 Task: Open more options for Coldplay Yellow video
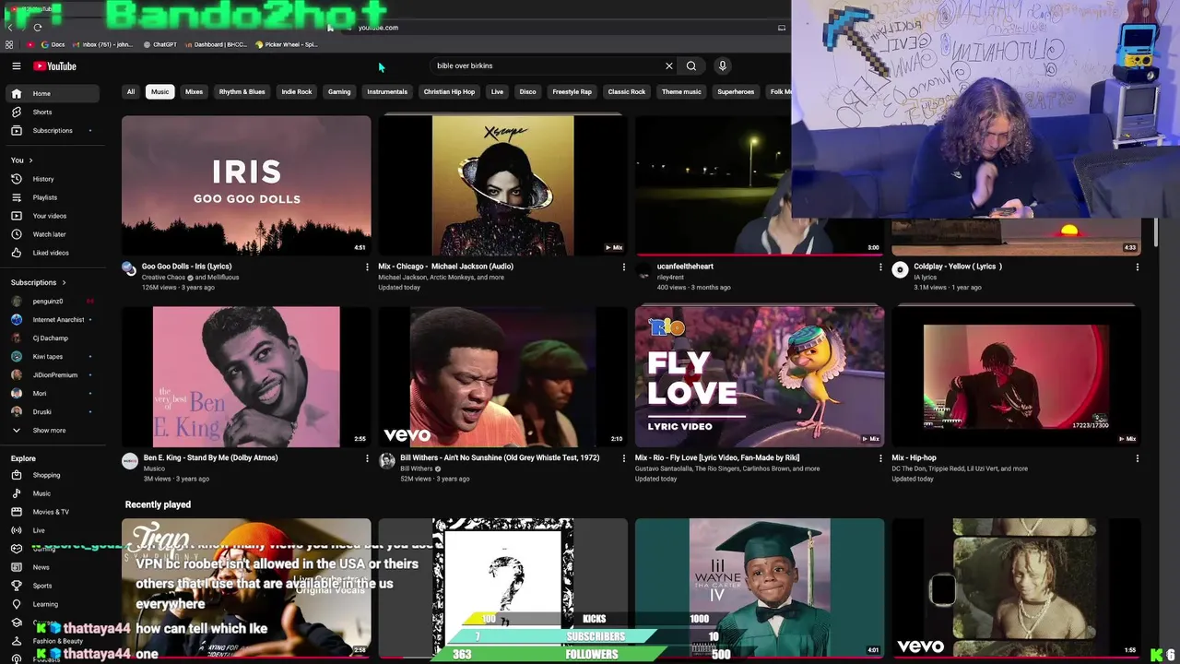[1137, 267]
